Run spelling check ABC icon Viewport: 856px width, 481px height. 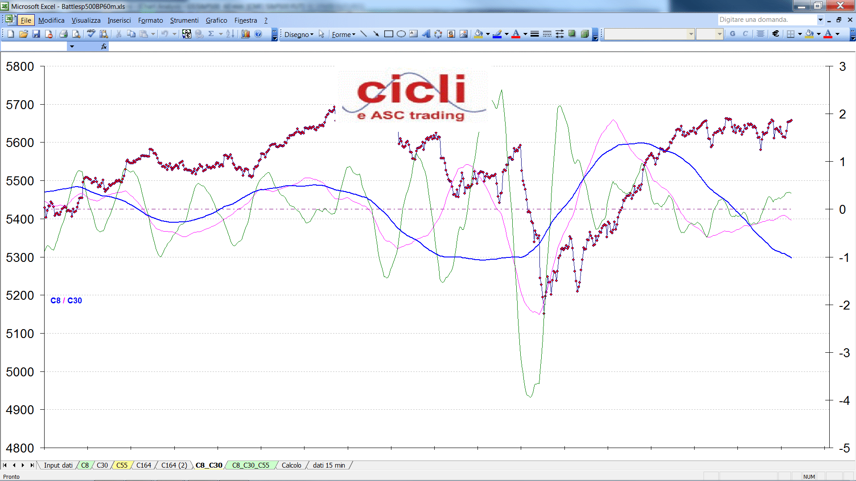(91, 34)
